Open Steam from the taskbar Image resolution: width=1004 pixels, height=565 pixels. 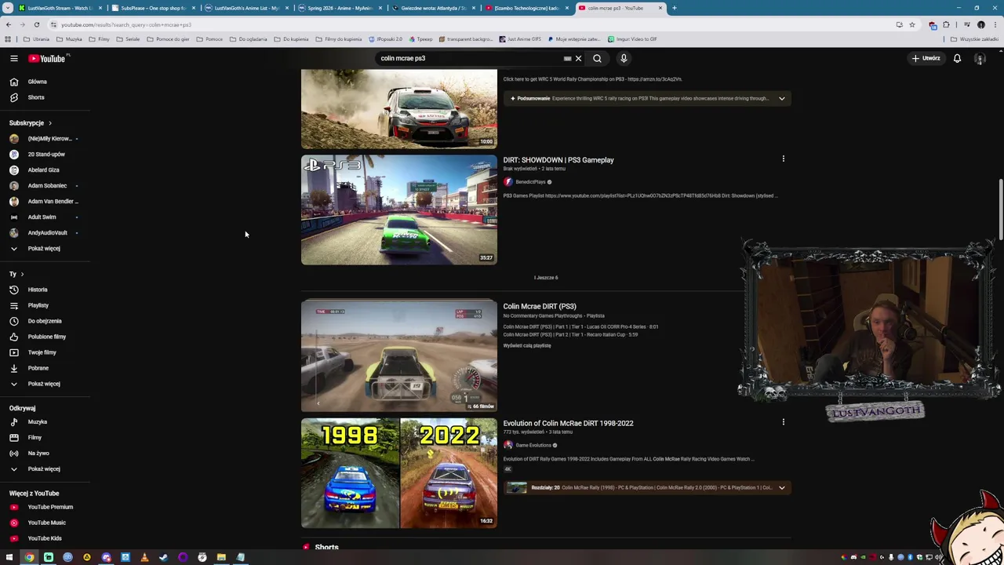(x=163, y=558)
